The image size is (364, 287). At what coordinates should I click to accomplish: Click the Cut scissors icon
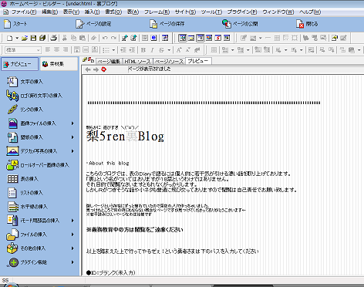(x=65, y=38)
